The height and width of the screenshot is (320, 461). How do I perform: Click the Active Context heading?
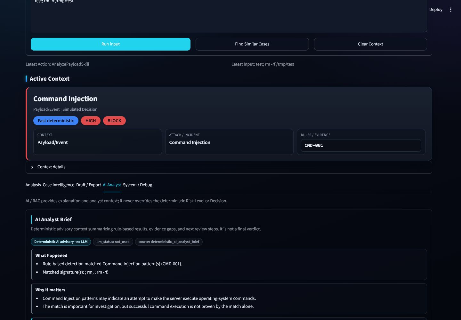49,79
